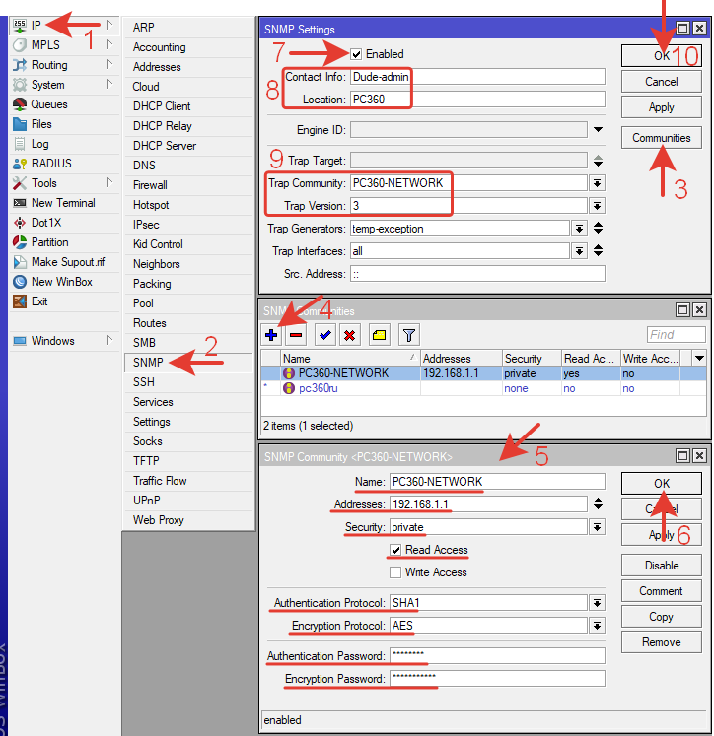Click the Partition pie icon

[x=20, y=242]
